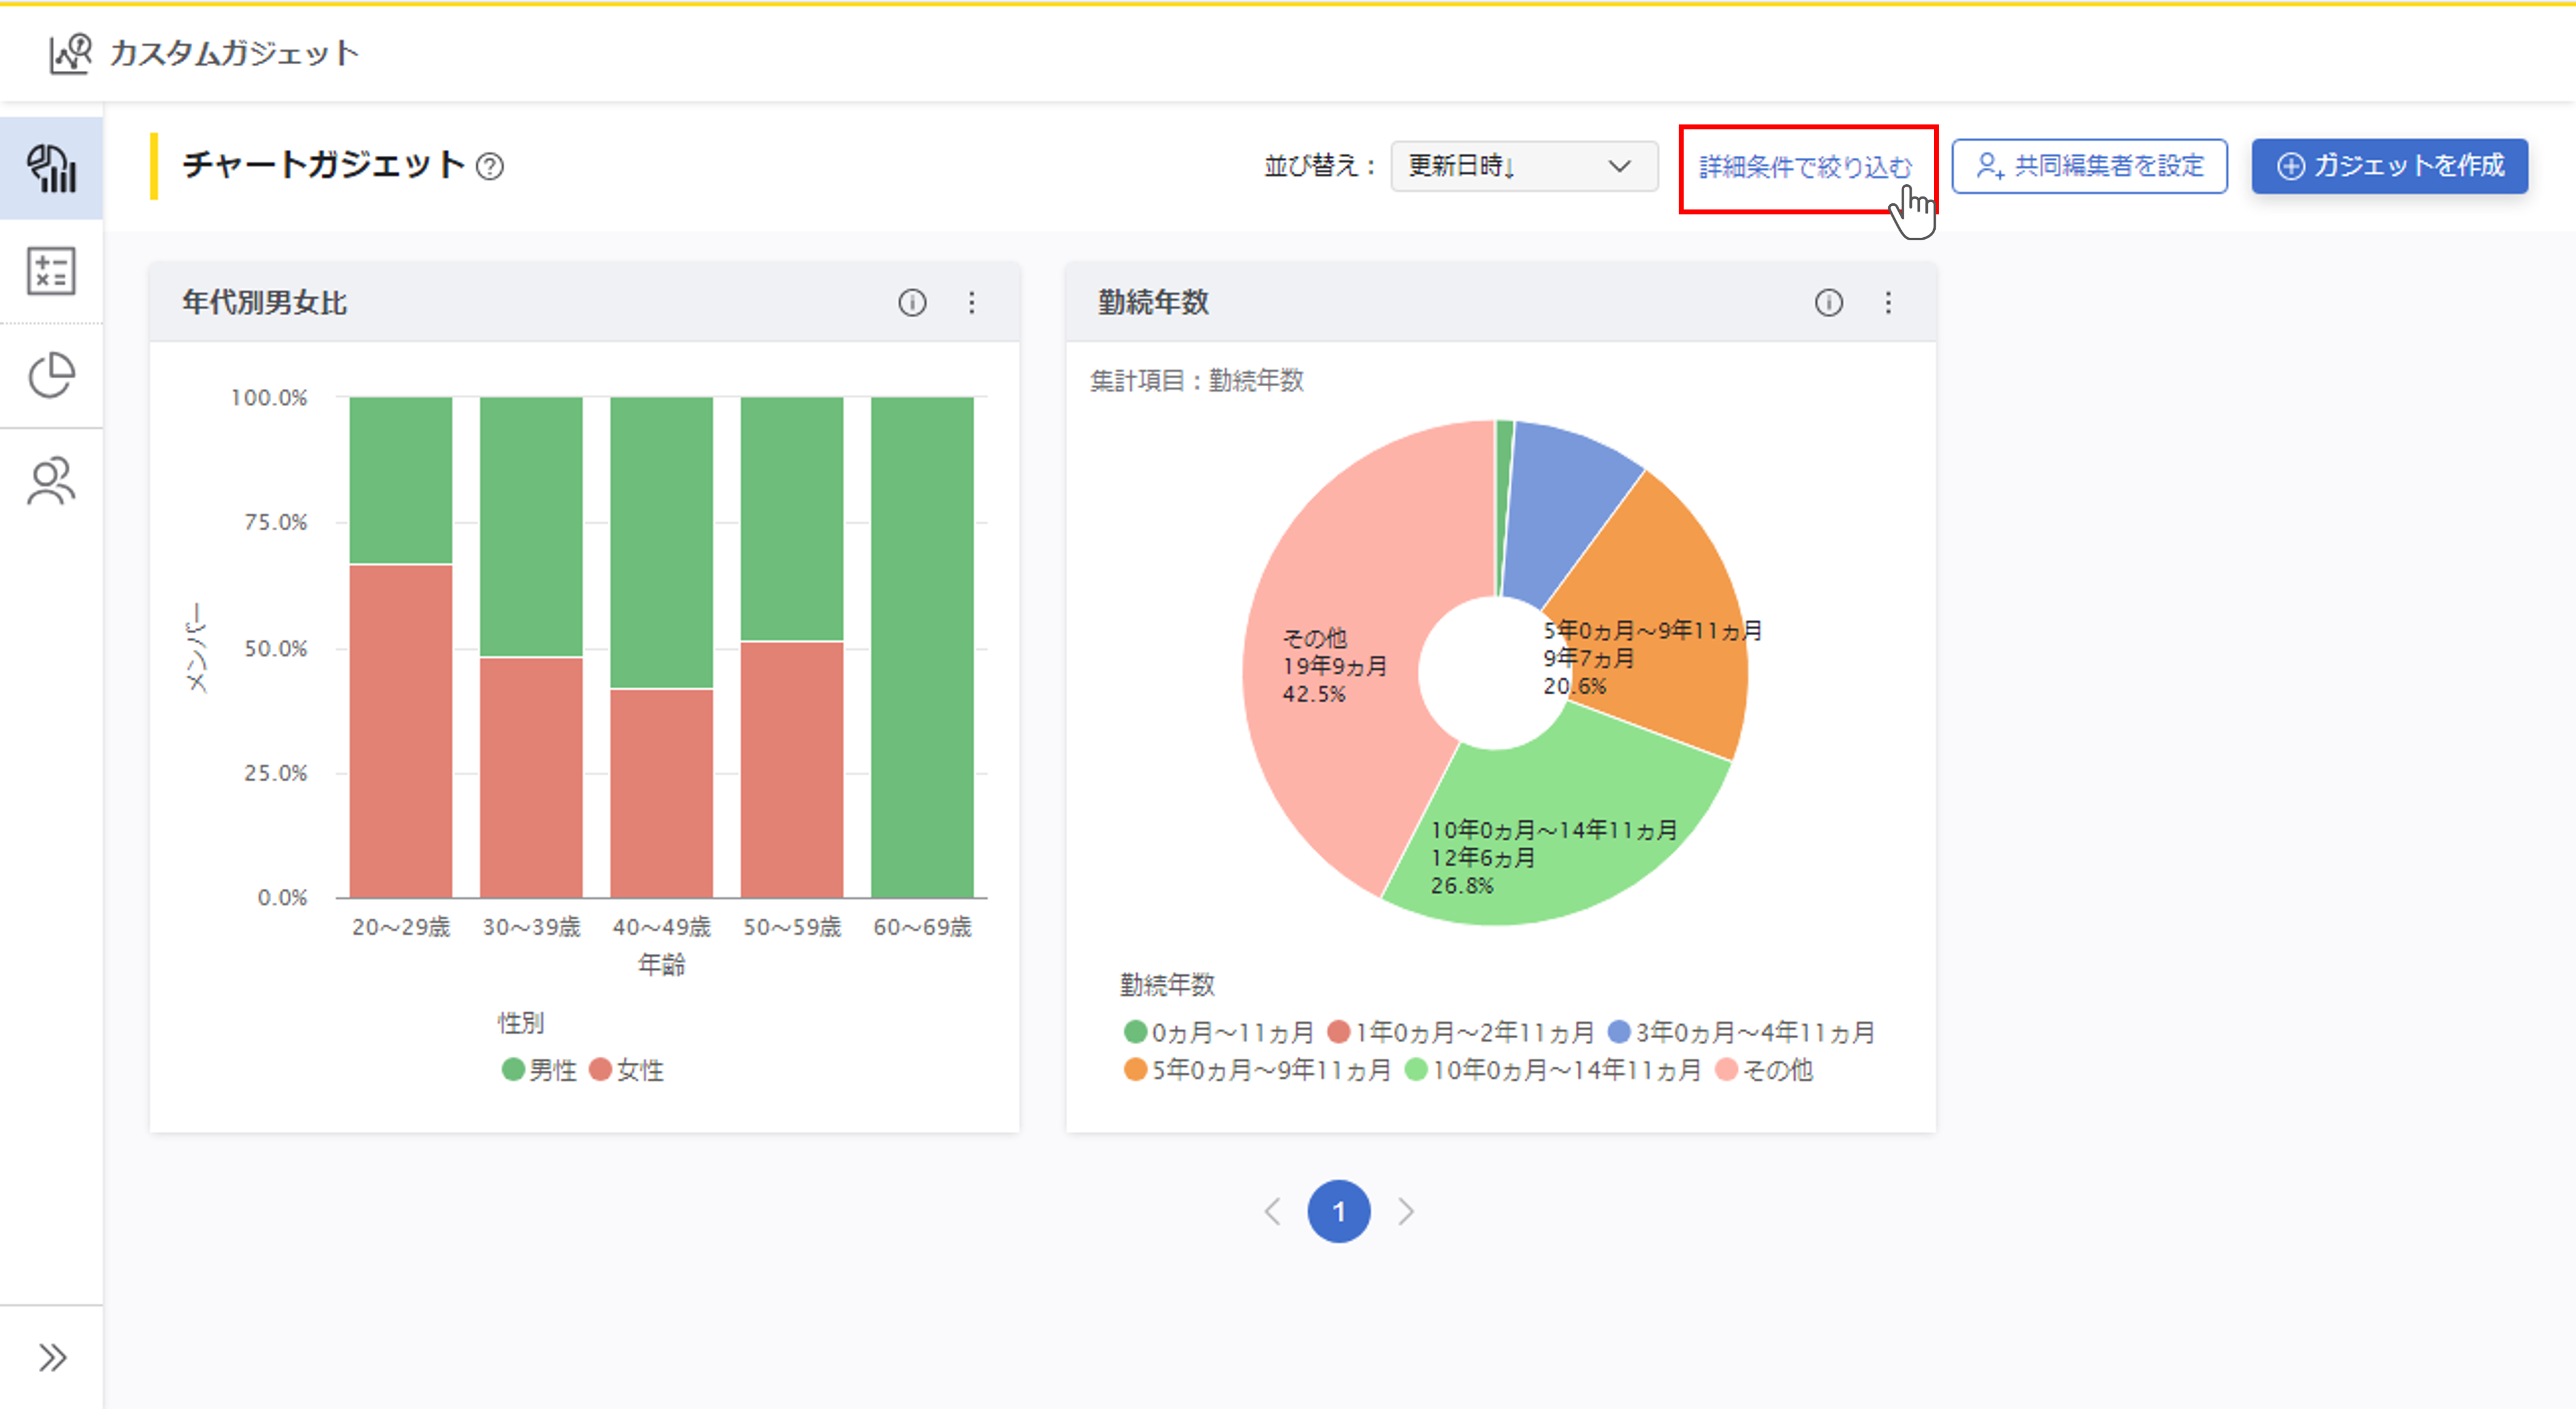Open help icon next to チャートガジェット
Viewport: 2576px width, 1409px height.
(x=489, y=166)
